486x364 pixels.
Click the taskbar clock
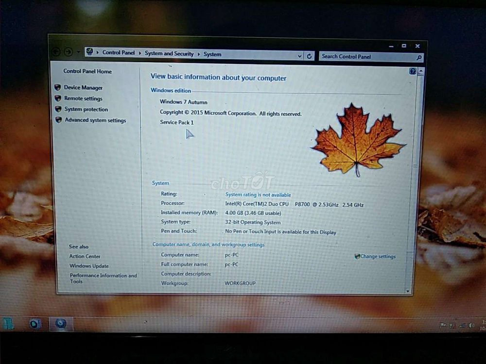[483, 325]
